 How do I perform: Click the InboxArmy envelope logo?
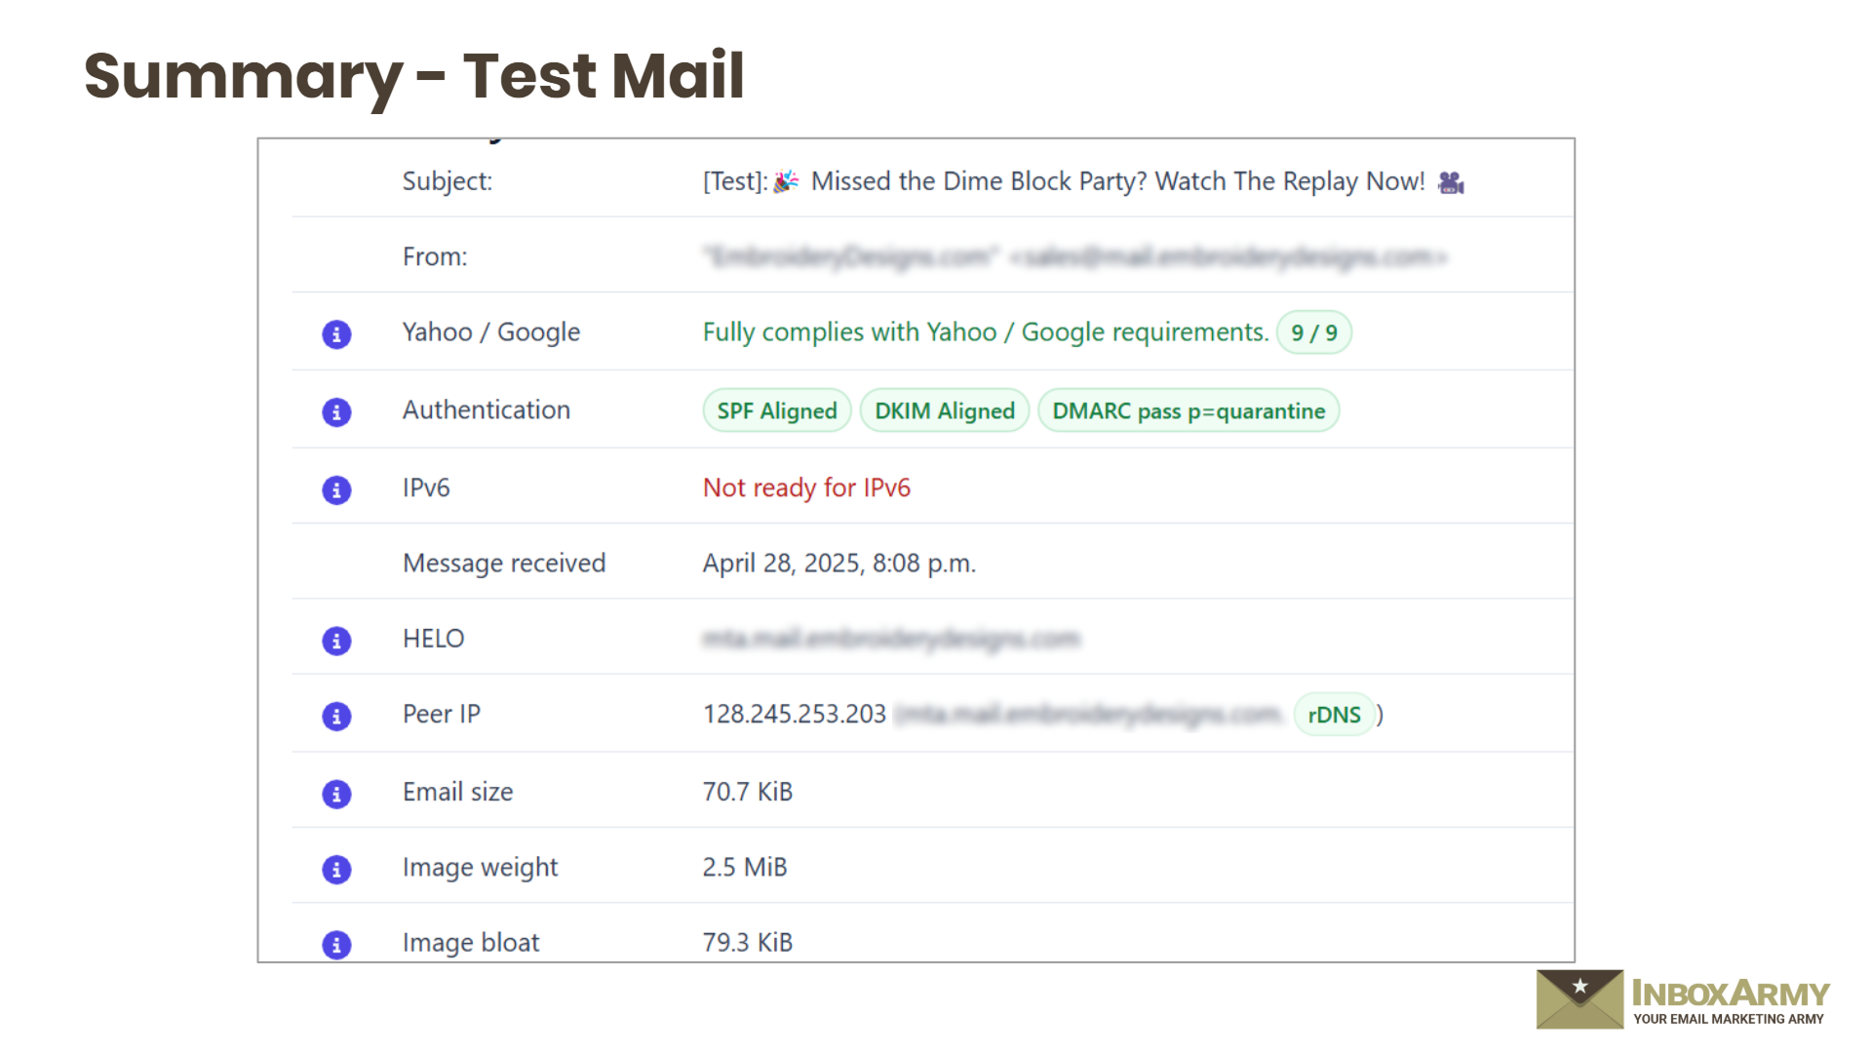[x=1579, y=998]
